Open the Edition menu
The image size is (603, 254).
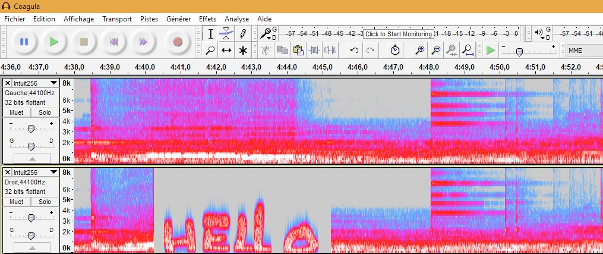[44, 19]
